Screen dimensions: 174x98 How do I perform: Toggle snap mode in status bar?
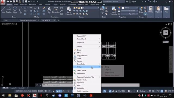[49, 91]
